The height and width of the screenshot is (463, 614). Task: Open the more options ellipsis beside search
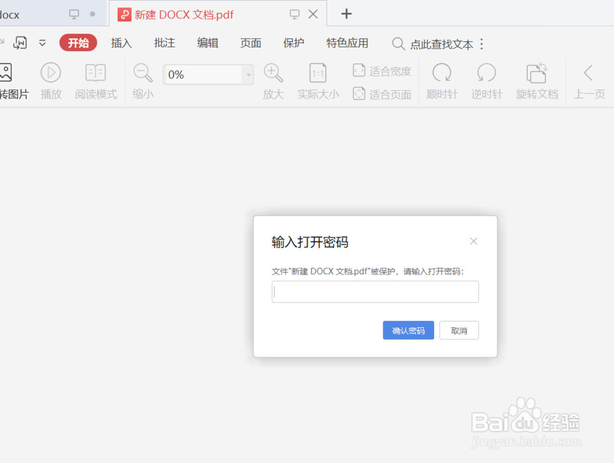tap(483, 44)
